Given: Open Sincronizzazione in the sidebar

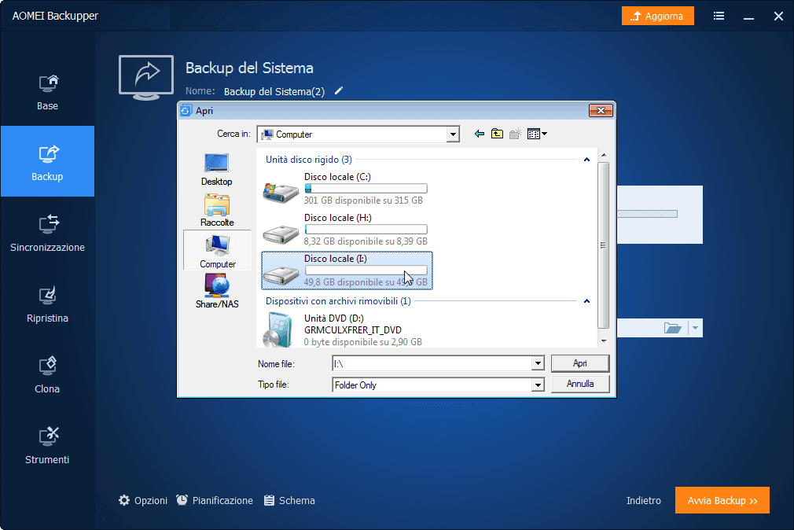Looking at the screenshot, I should (47, 233).
